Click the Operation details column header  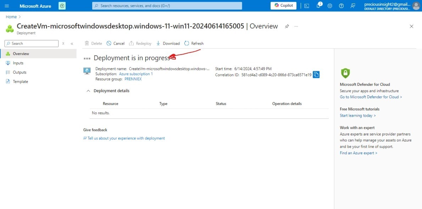point(287,103)
